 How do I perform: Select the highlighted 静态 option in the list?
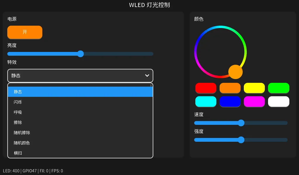point(80,92)
